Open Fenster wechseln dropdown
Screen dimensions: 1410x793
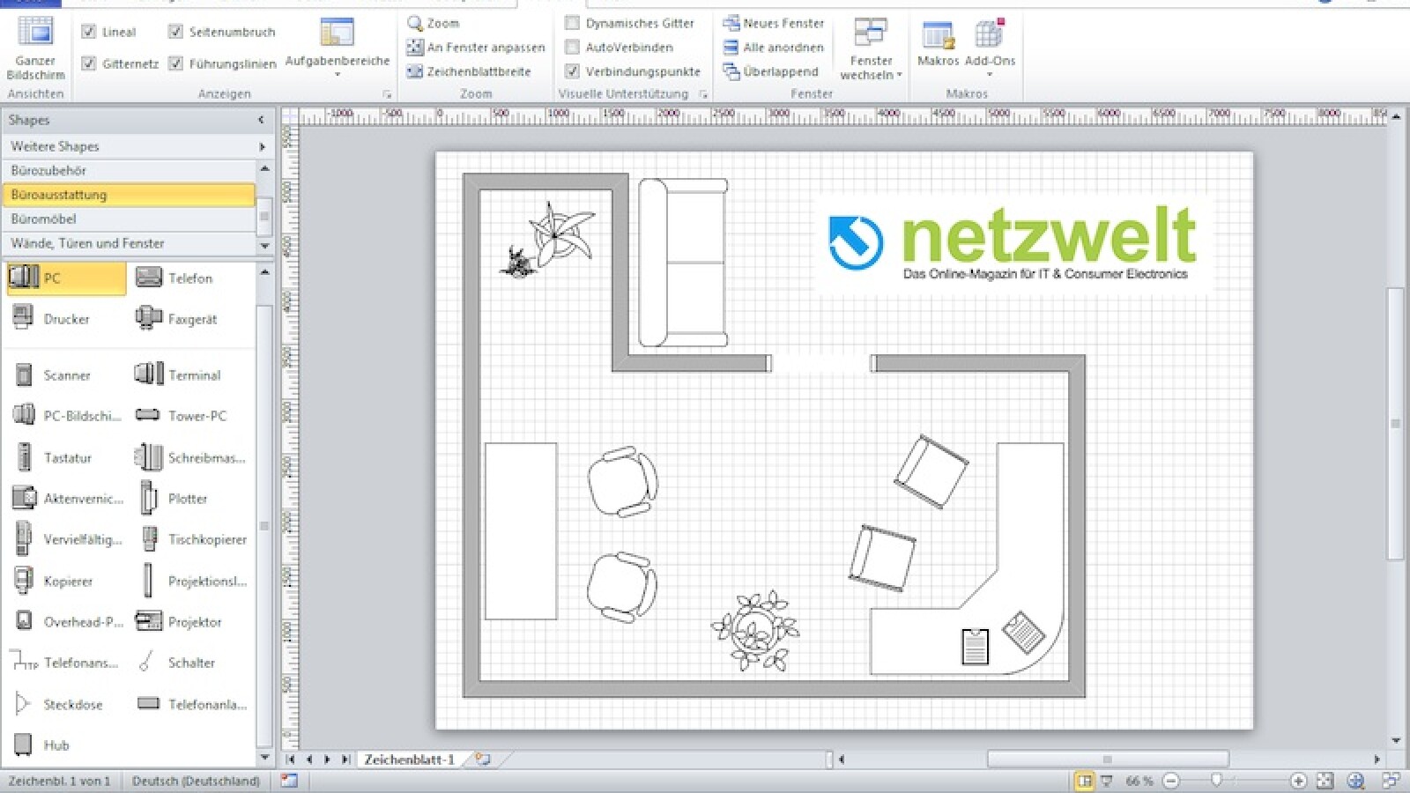pos(871,48)
